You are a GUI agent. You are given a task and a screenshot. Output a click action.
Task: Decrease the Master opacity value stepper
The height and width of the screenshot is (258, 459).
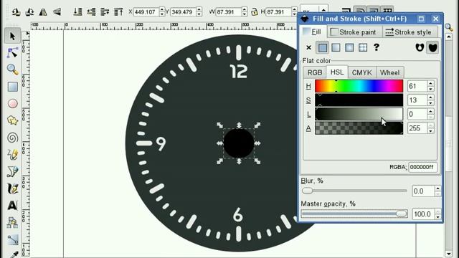click(437, 217)
